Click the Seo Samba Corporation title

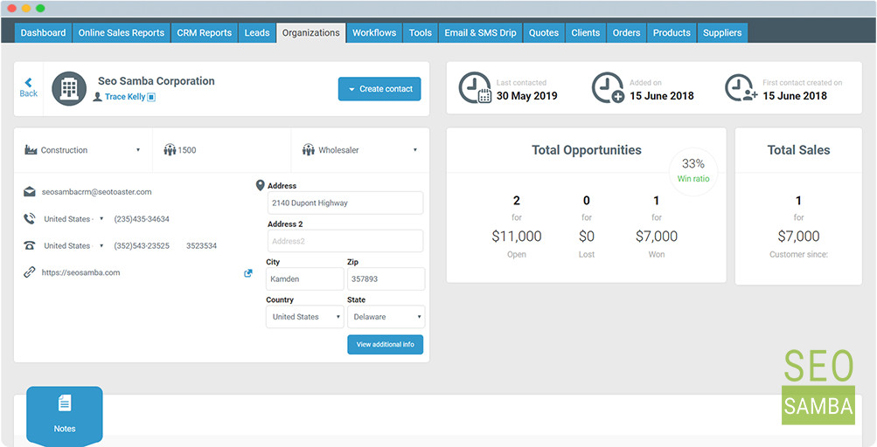(x=156, y=81)
